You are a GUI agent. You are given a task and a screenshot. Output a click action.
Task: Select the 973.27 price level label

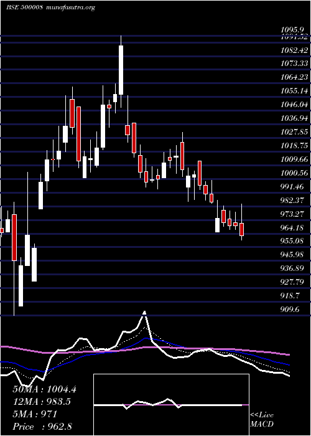coord(292,214)
